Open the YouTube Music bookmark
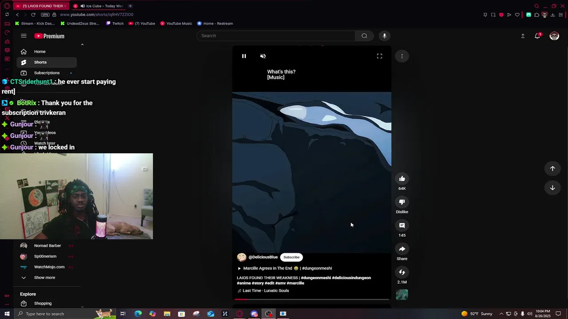Screen dimensions: 568x319 [x=176, y=23]
